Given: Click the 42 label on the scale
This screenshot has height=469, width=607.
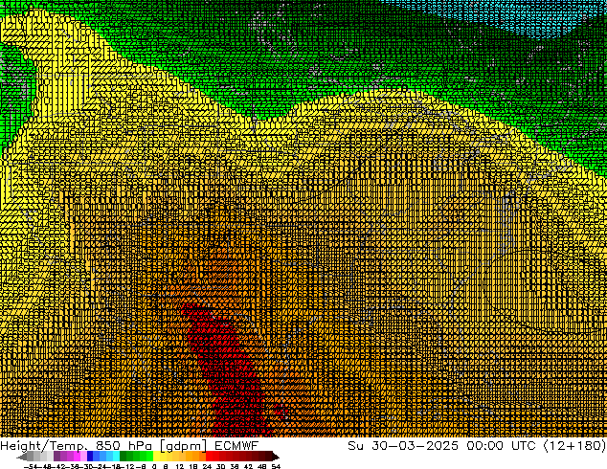Looking at the screenshot, I should click(248, 466).
